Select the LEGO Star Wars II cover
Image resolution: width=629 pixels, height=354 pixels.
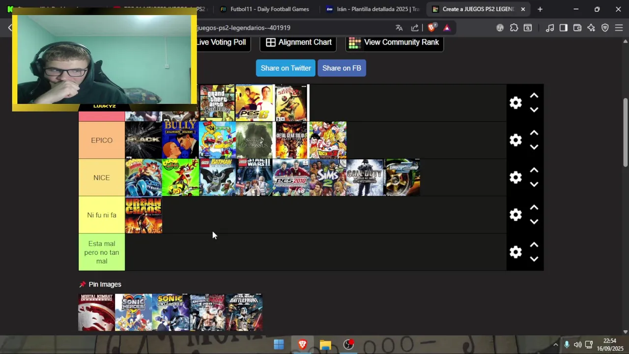click(254, 177)
